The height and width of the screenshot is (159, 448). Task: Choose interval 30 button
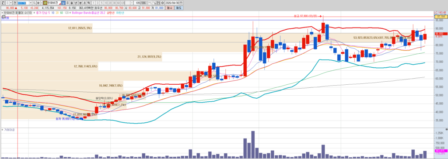click(x=114, y=3)
